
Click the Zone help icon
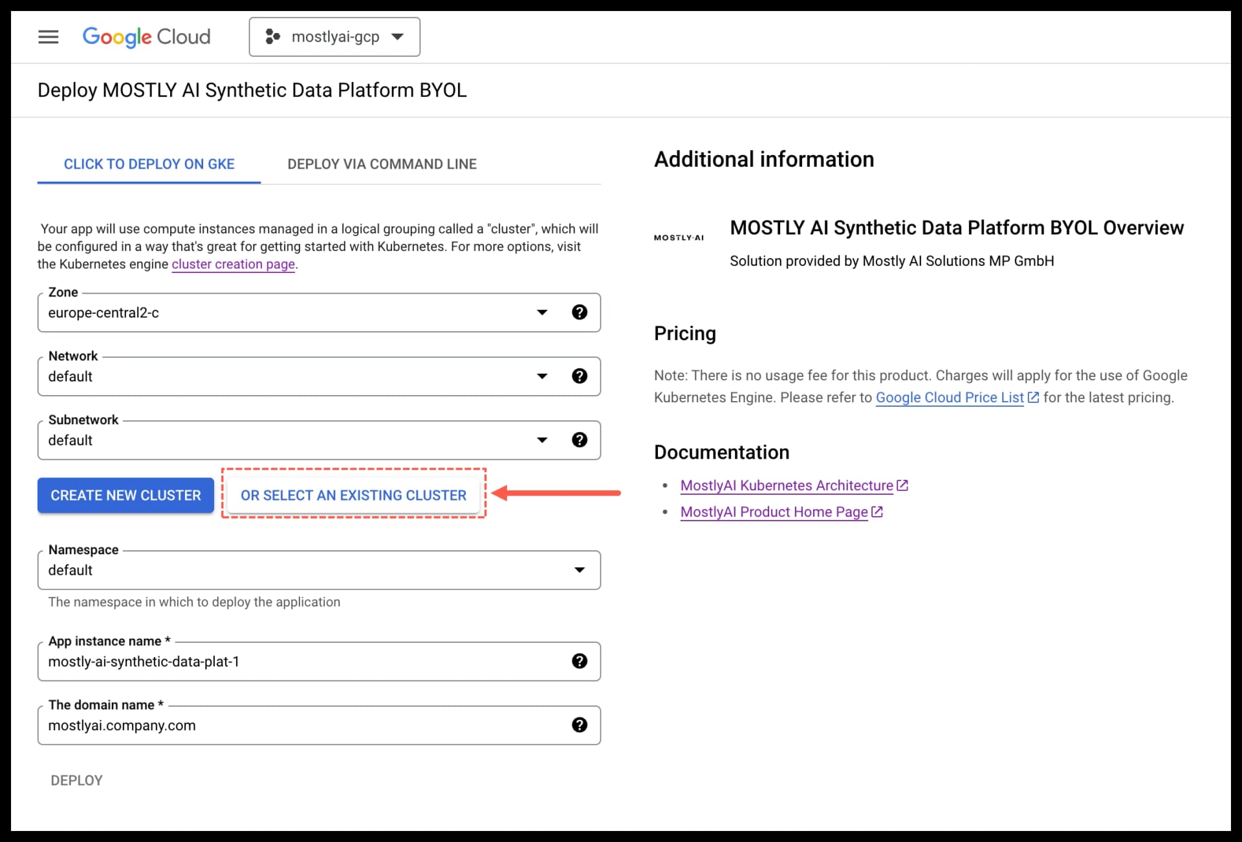[580, 312]
